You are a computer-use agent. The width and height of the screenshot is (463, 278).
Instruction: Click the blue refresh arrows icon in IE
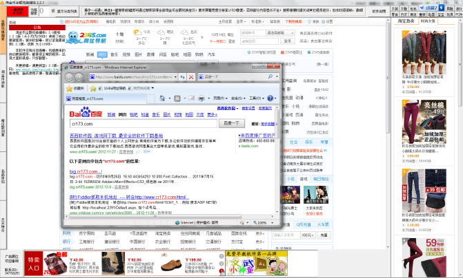tap(182, 77)
